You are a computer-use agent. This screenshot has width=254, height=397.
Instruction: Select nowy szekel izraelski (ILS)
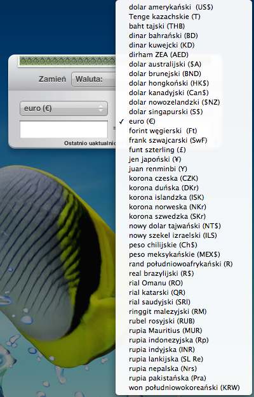pyautogui.click(x=184, y=235)
